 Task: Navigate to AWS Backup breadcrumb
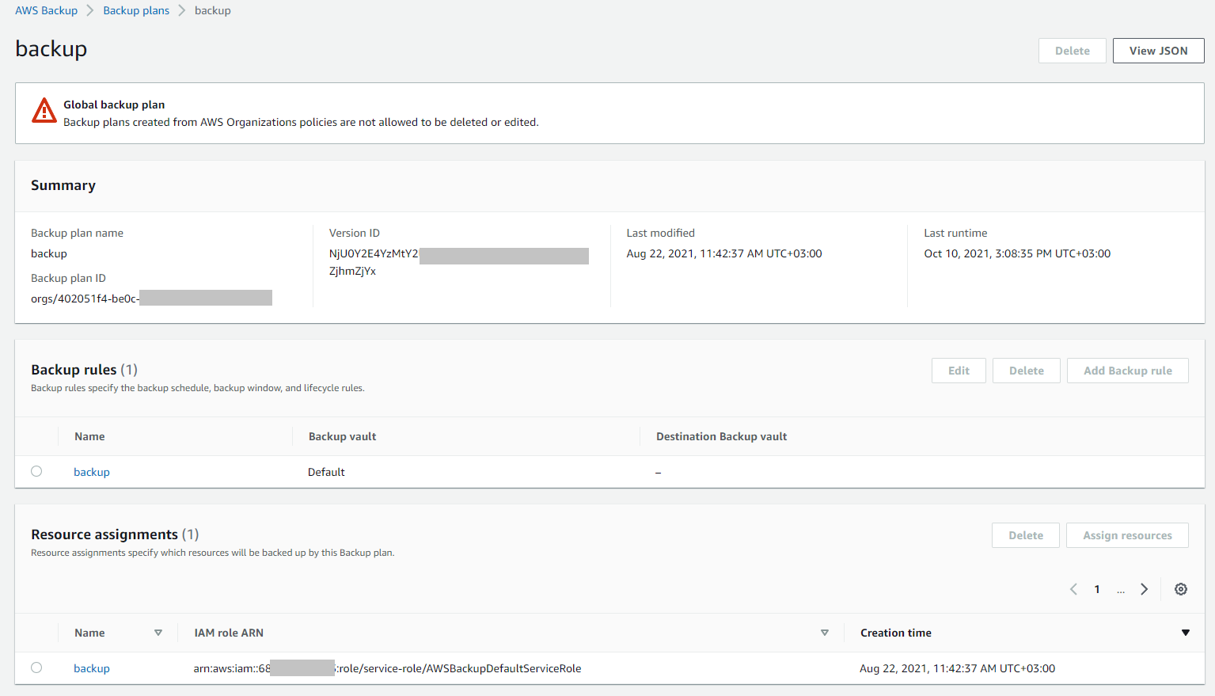click(x=46, y=10)
